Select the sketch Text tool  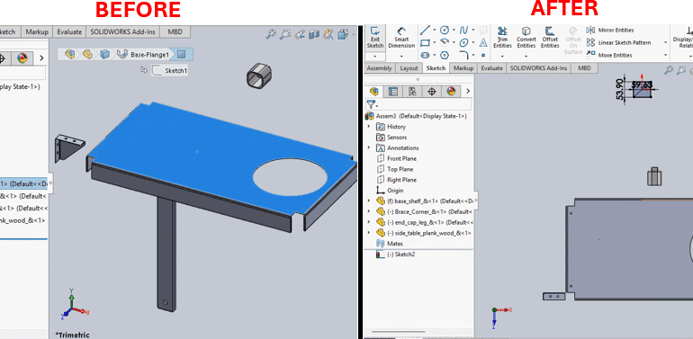pos(483,43)
